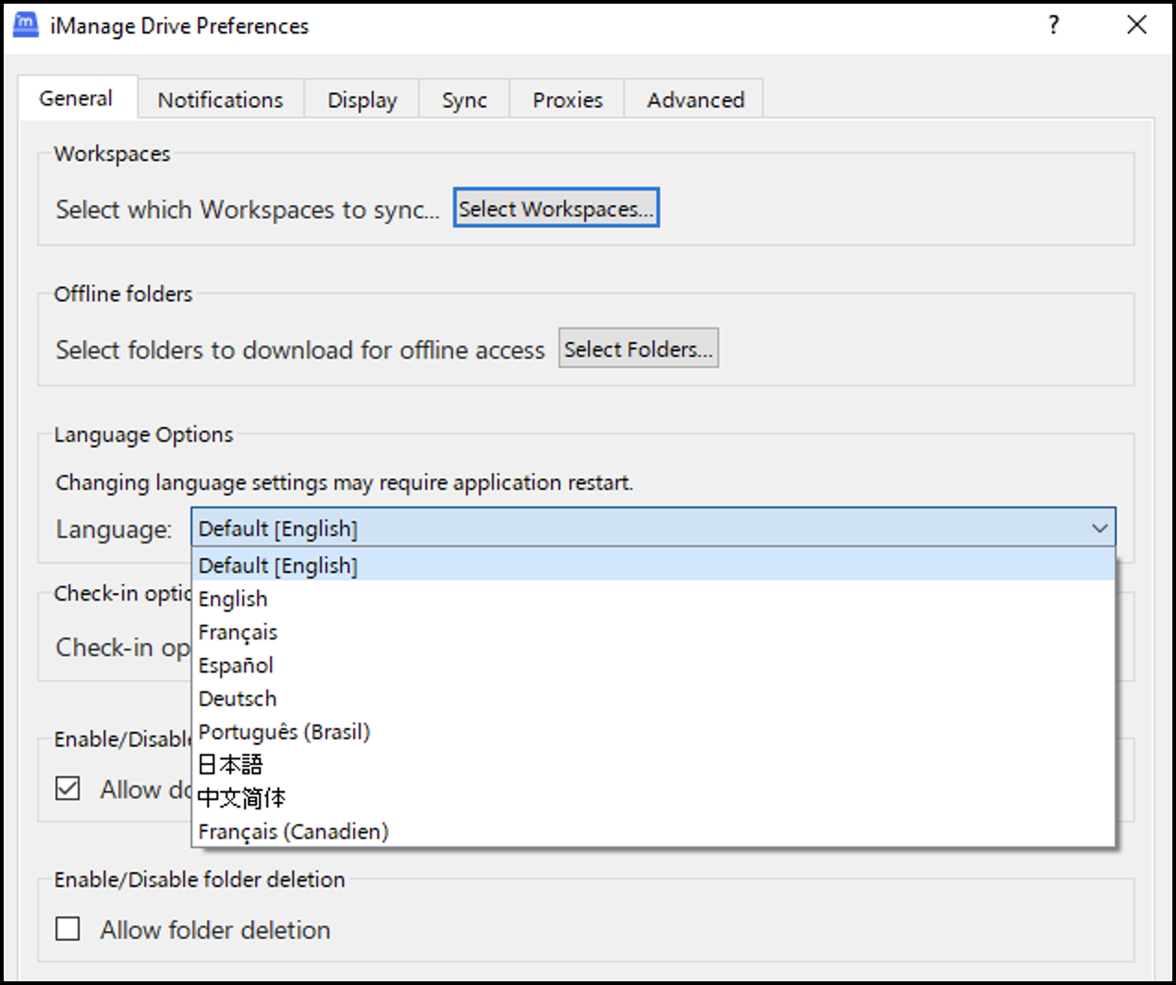Viewport: 1176px width, 985px height.
Task: Select Português (Brasil) language option
Action: (x=284, y=732)
